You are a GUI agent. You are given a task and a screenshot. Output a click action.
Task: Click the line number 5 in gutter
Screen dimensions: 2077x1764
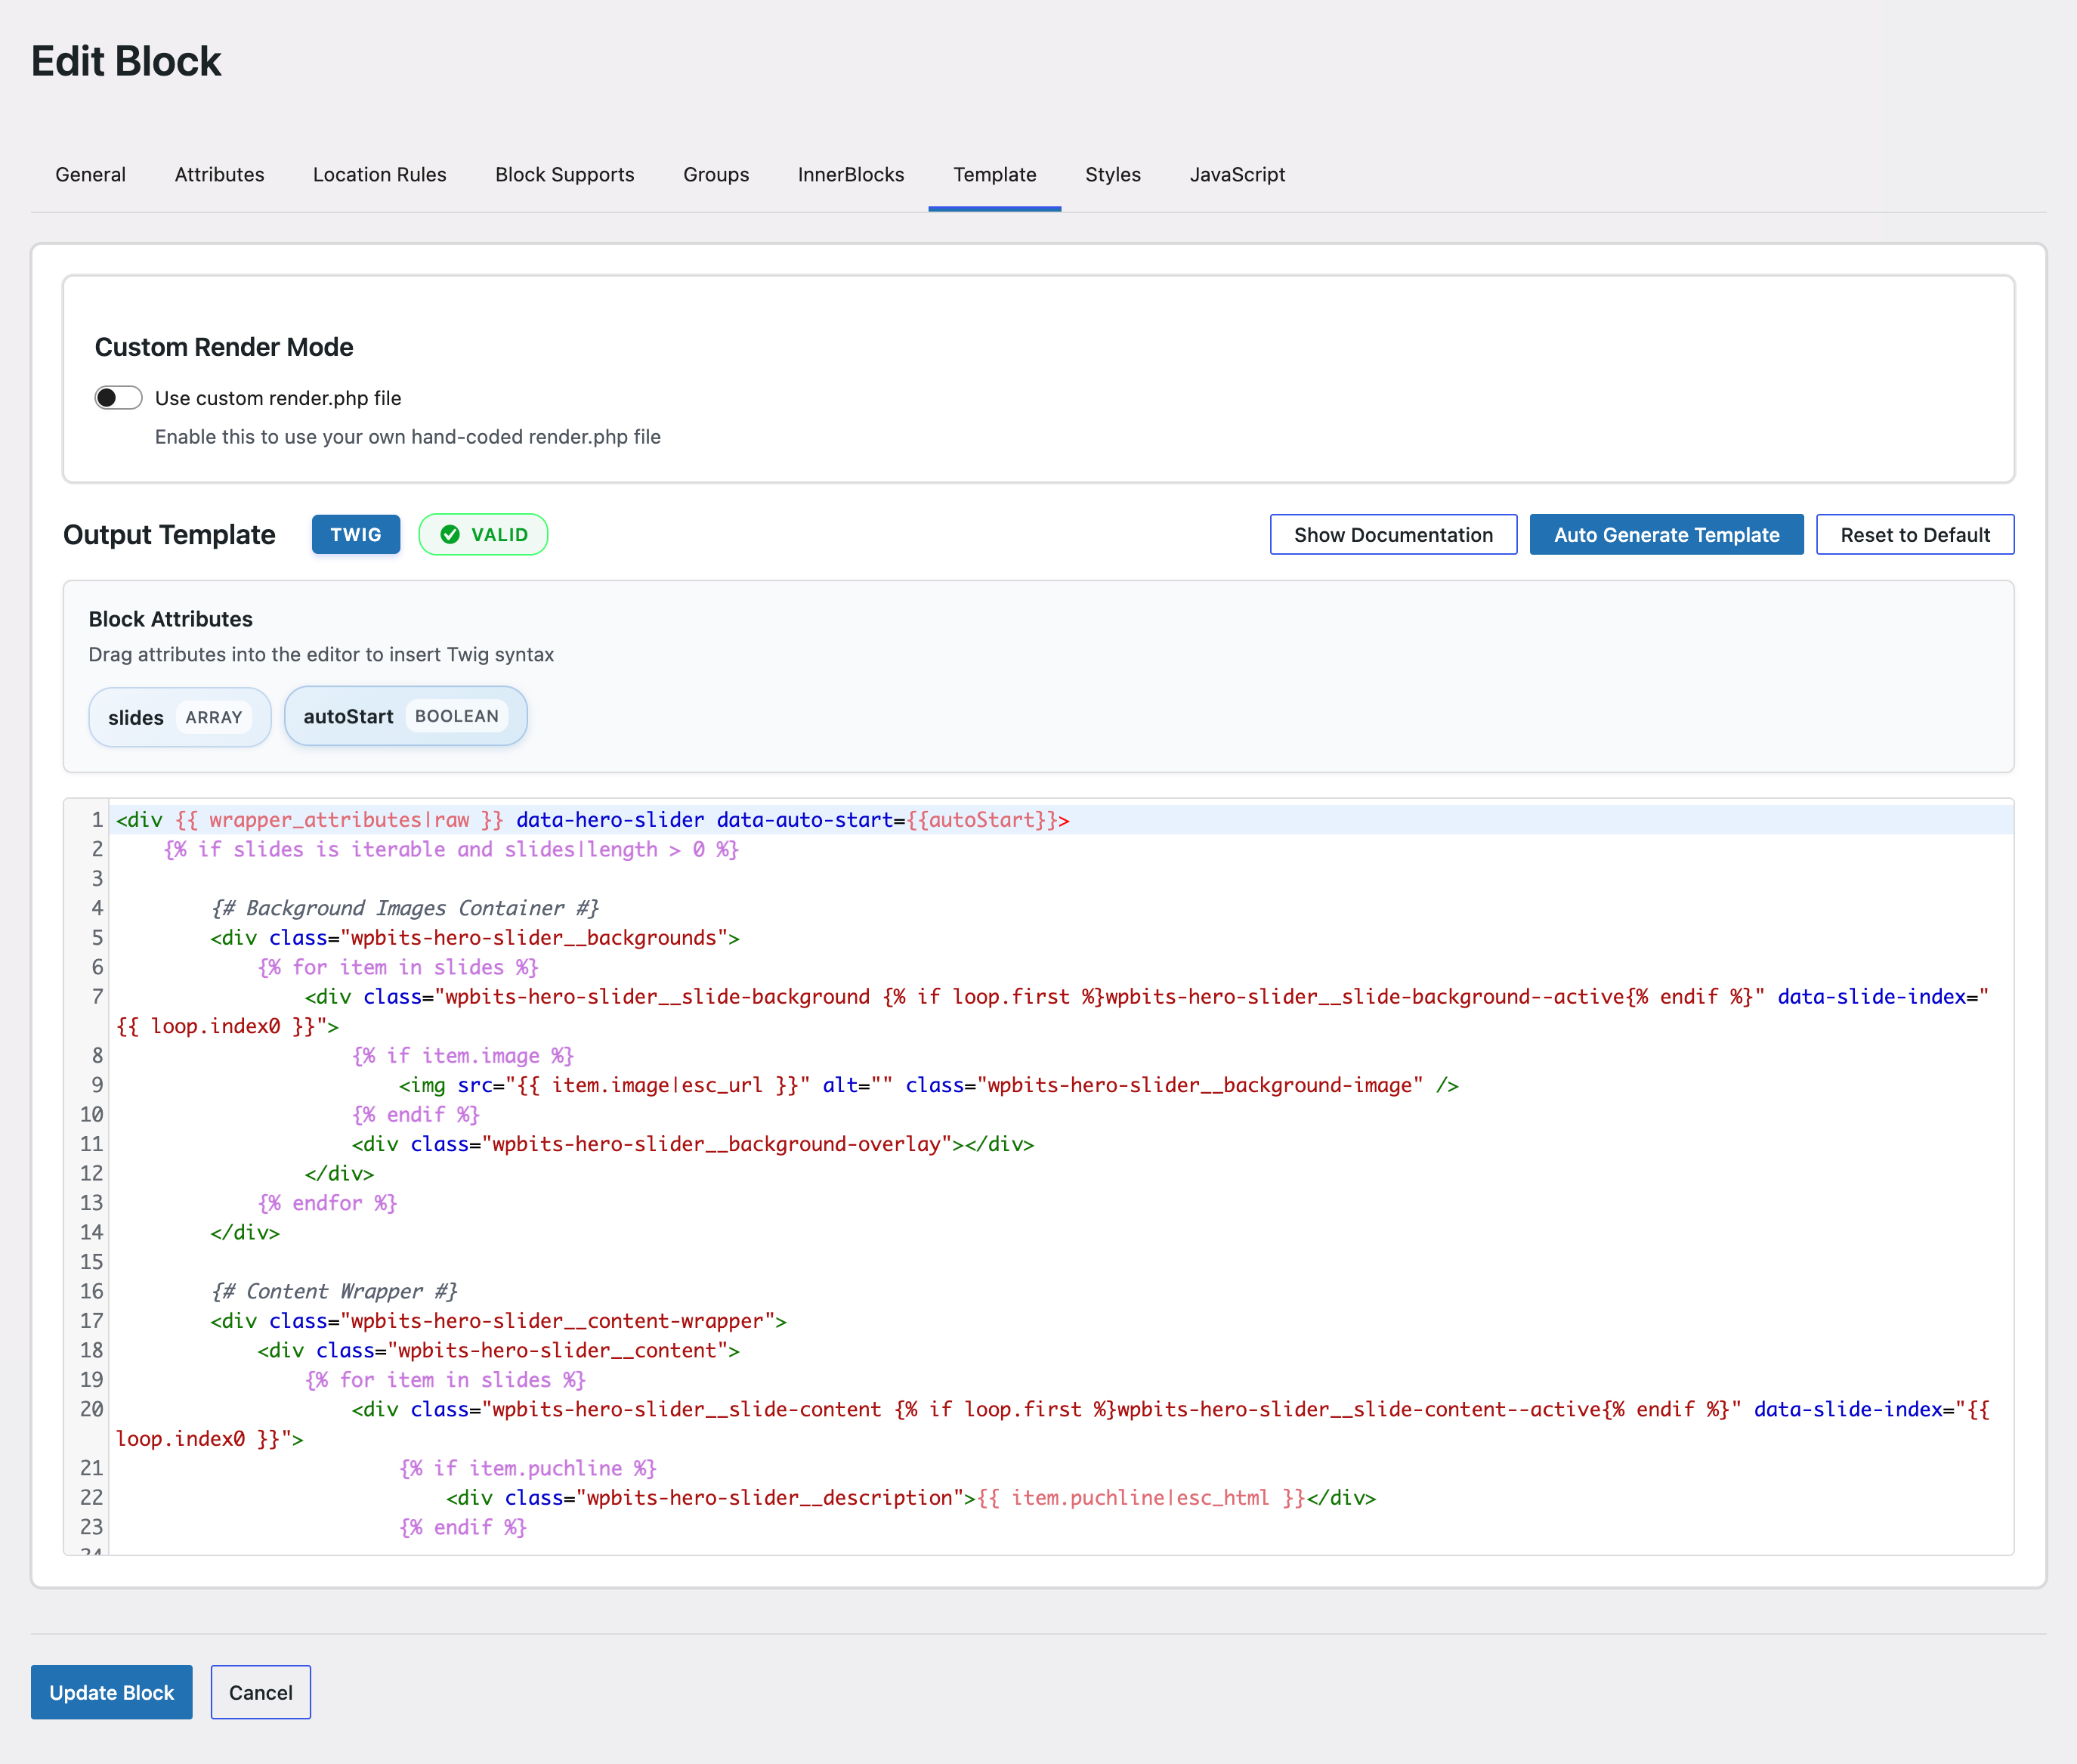(x=97, y=938)
